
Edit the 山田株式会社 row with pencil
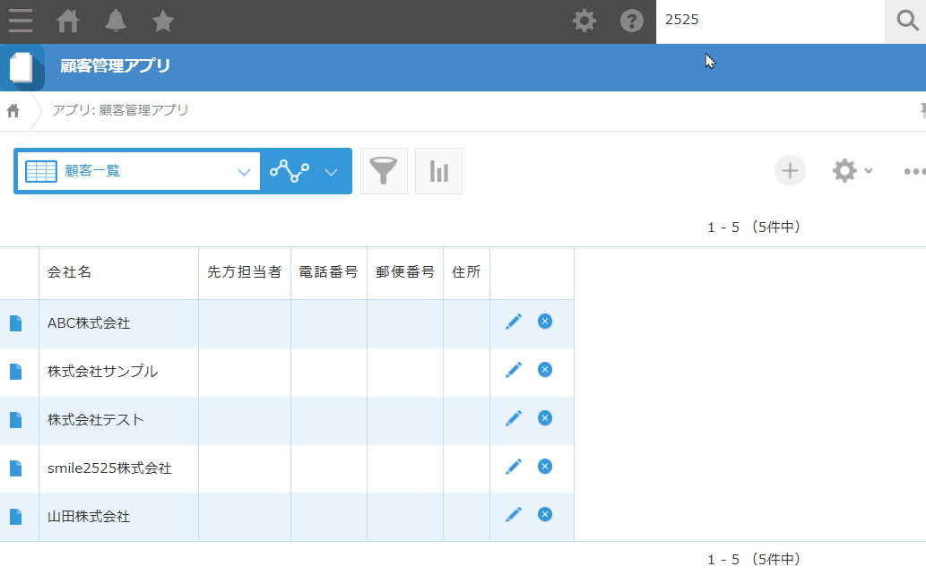(513, 515)
